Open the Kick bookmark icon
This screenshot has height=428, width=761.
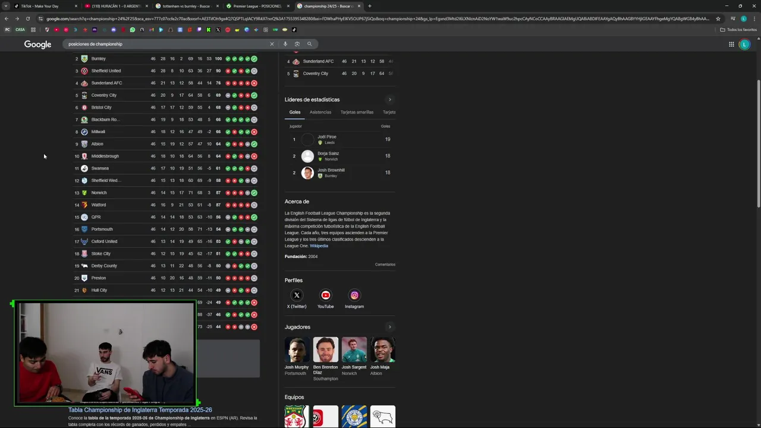(x=209, y=30)
